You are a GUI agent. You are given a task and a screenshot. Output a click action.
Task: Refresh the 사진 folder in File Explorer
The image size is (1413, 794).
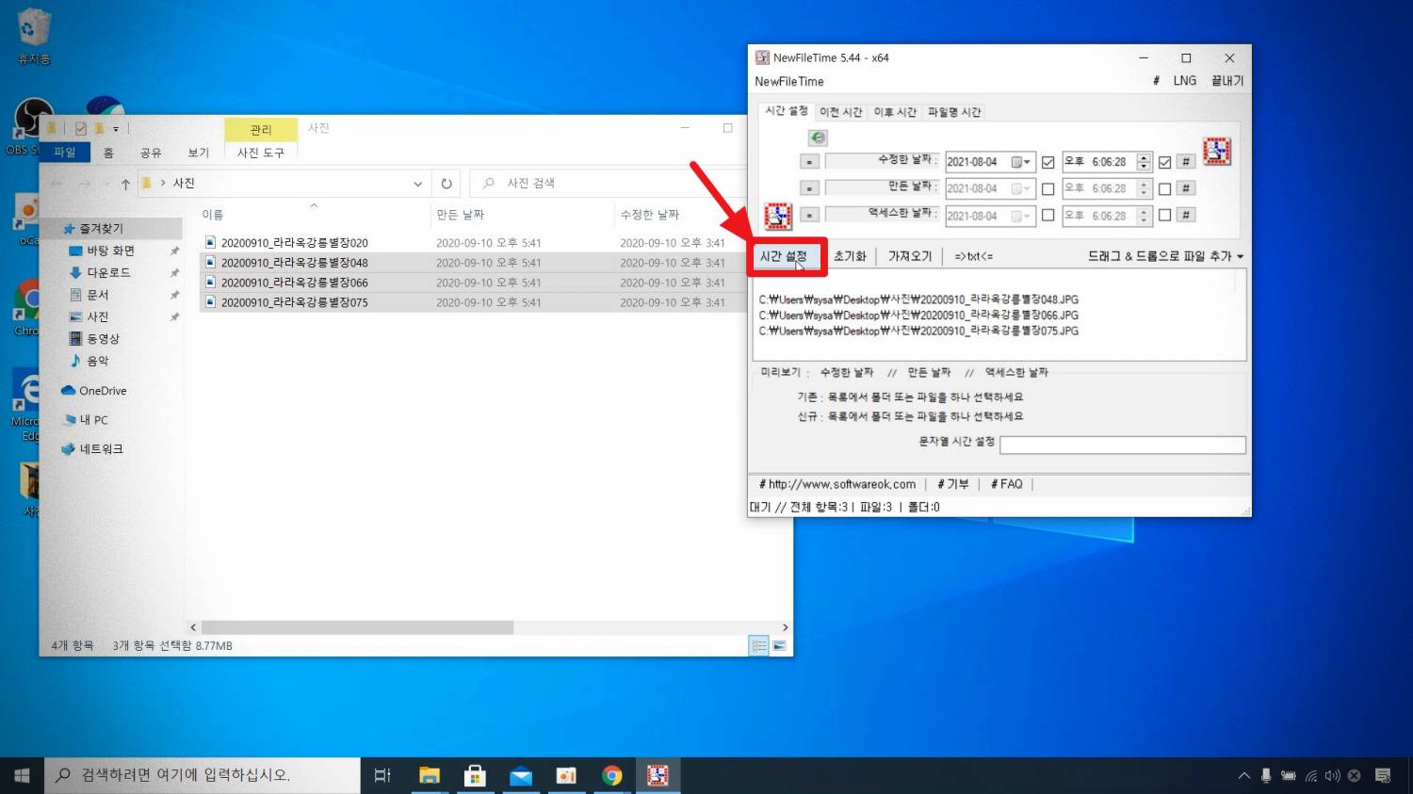(x=447, y=184)
